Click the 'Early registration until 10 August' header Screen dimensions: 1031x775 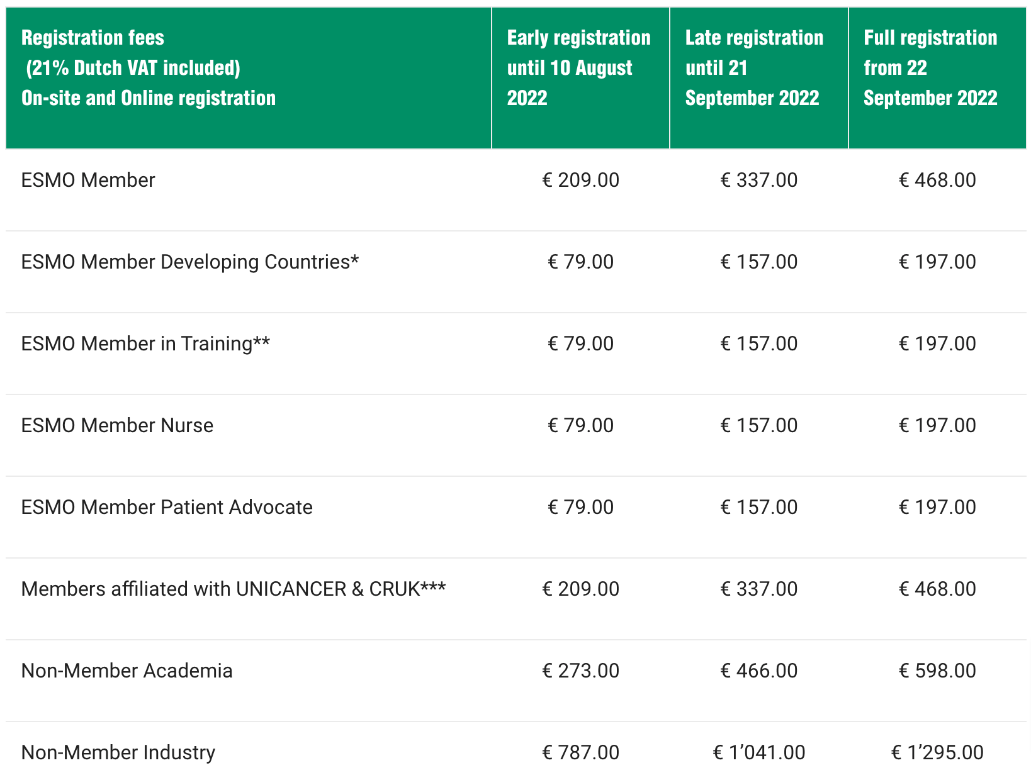pos(578,68)
